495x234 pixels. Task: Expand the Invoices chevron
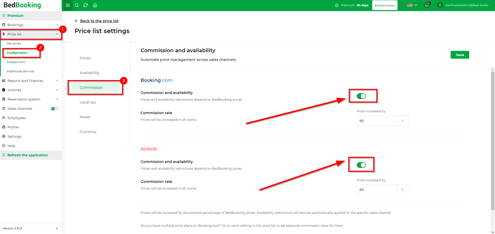57,90
